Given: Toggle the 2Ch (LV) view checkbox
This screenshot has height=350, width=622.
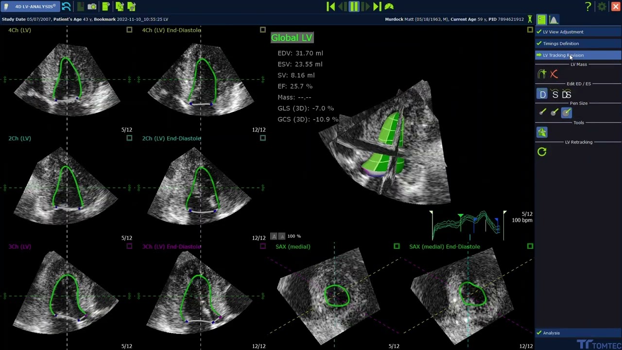Looking at the screenshot, I should tap(129, 138).
